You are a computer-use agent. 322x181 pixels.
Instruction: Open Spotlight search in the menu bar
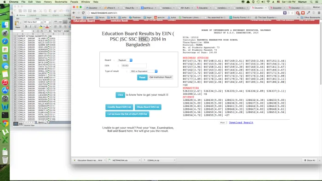[x=311, y=2]
